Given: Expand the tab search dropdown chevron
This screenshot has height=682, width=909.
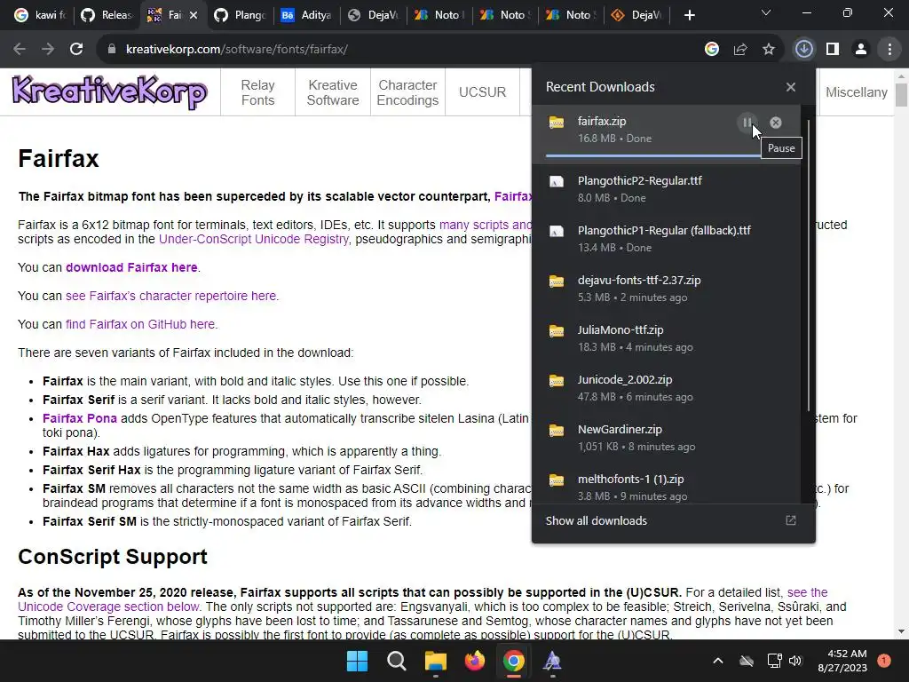Looking at the screenshot, I should (x=766, y=12).
